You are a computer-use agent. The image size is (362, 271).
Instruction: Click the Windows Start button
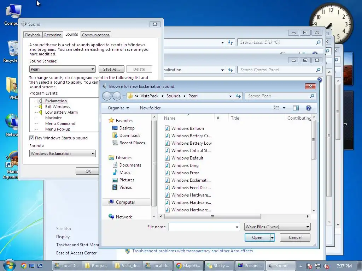click(9, 265)
